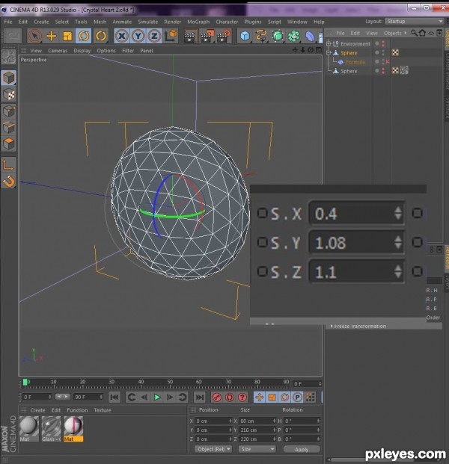Toggle the S.Y keyframe circle

tap(262, 242)
